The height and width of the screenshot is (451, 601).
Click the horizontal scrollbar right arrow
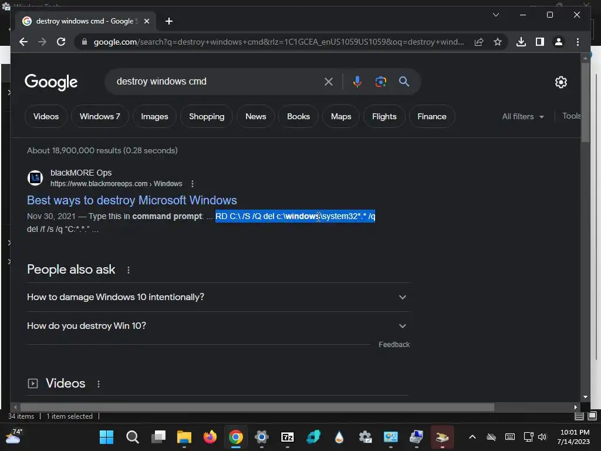575,407
